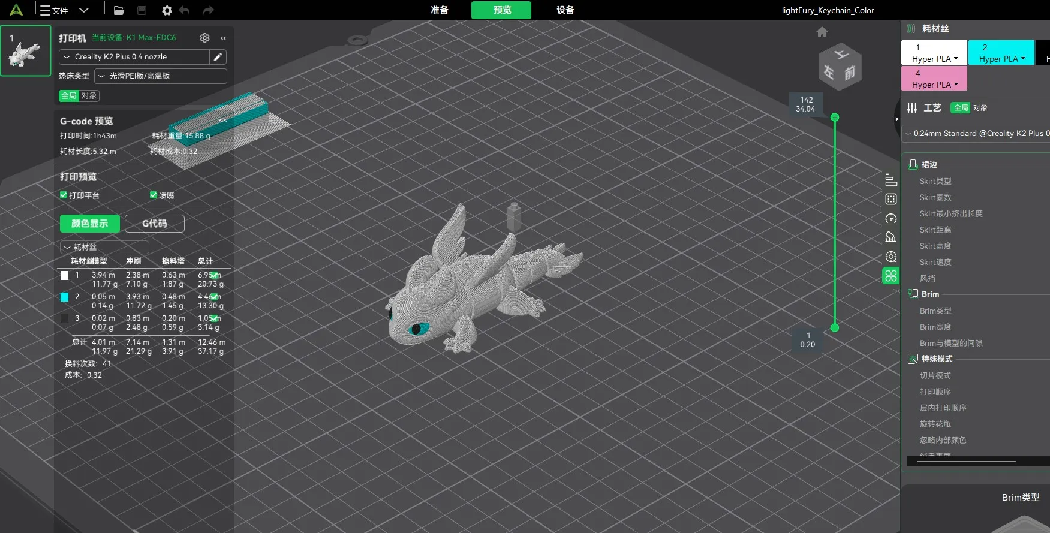The width and height of the screenshot is (1050, 533).
Task: Switch to the 准备 tab
Action: click(440, 10)
